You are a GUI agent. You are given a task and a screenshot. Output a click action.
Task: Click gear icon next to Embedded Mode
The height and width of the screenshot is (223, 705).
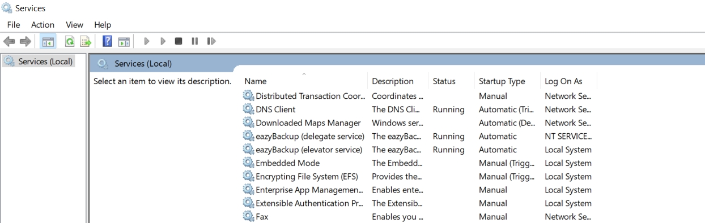(x=248, y=163)
